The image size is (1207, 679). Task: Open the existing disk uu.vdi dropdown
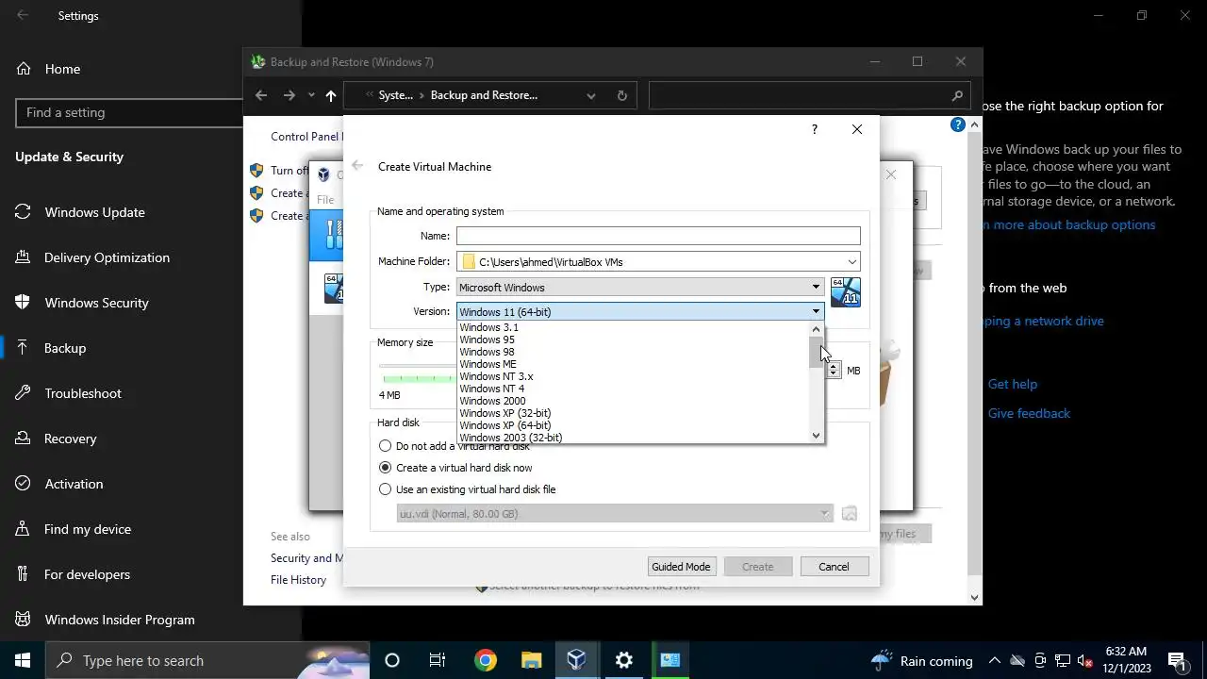tap(615, 514)
